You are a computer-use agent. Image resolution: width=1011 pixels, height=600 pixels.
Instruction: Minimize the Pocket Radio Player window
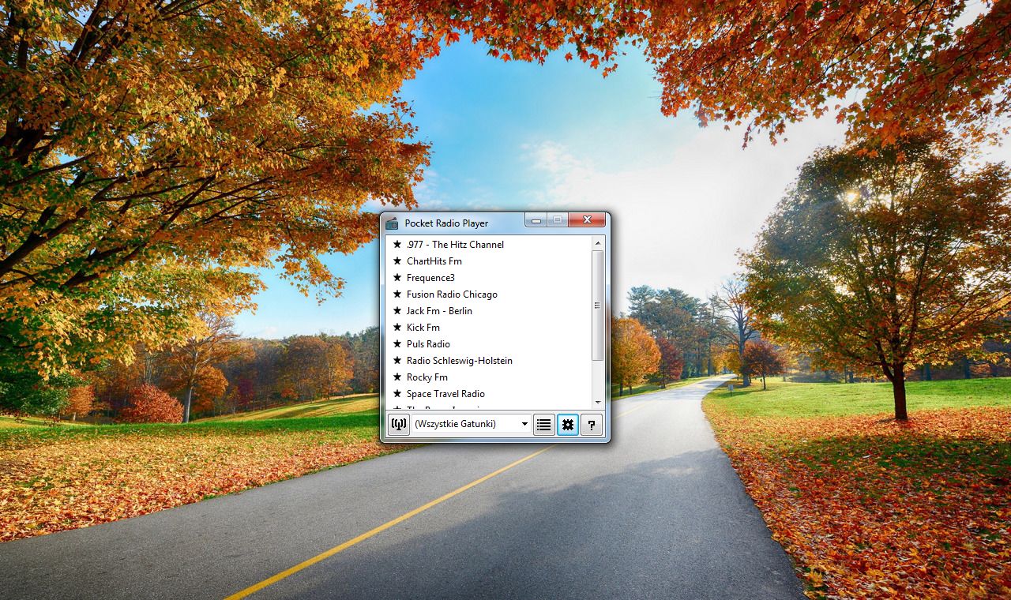tap(536, 220)
